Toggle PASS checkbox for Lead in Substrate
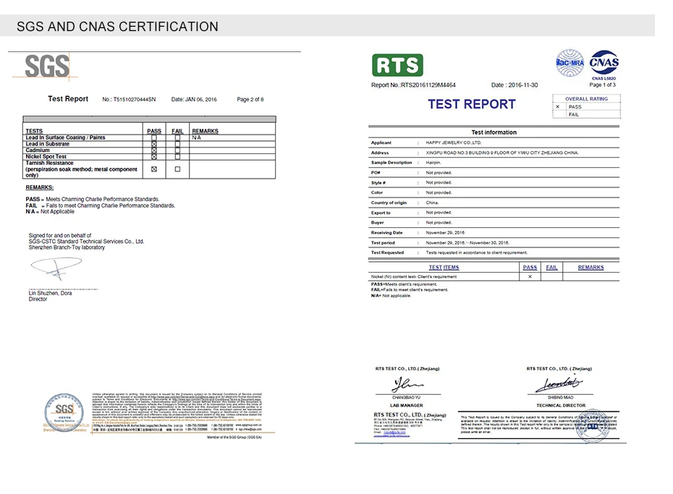Viewport: 673px width, 494px height. (x=154, y=144)
